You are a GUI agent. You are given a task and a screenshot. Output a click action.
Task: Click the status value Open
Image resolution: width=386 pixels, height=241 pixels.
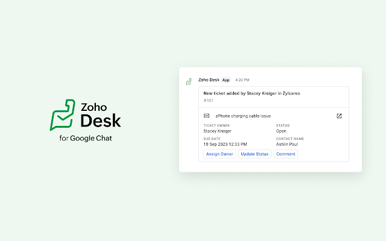click(281, 131)
